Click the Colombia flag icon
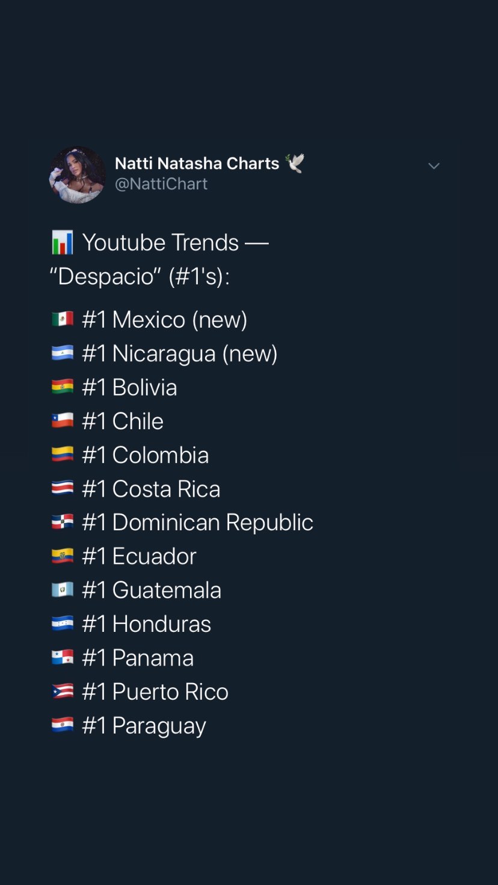 (x=63, y=455)
